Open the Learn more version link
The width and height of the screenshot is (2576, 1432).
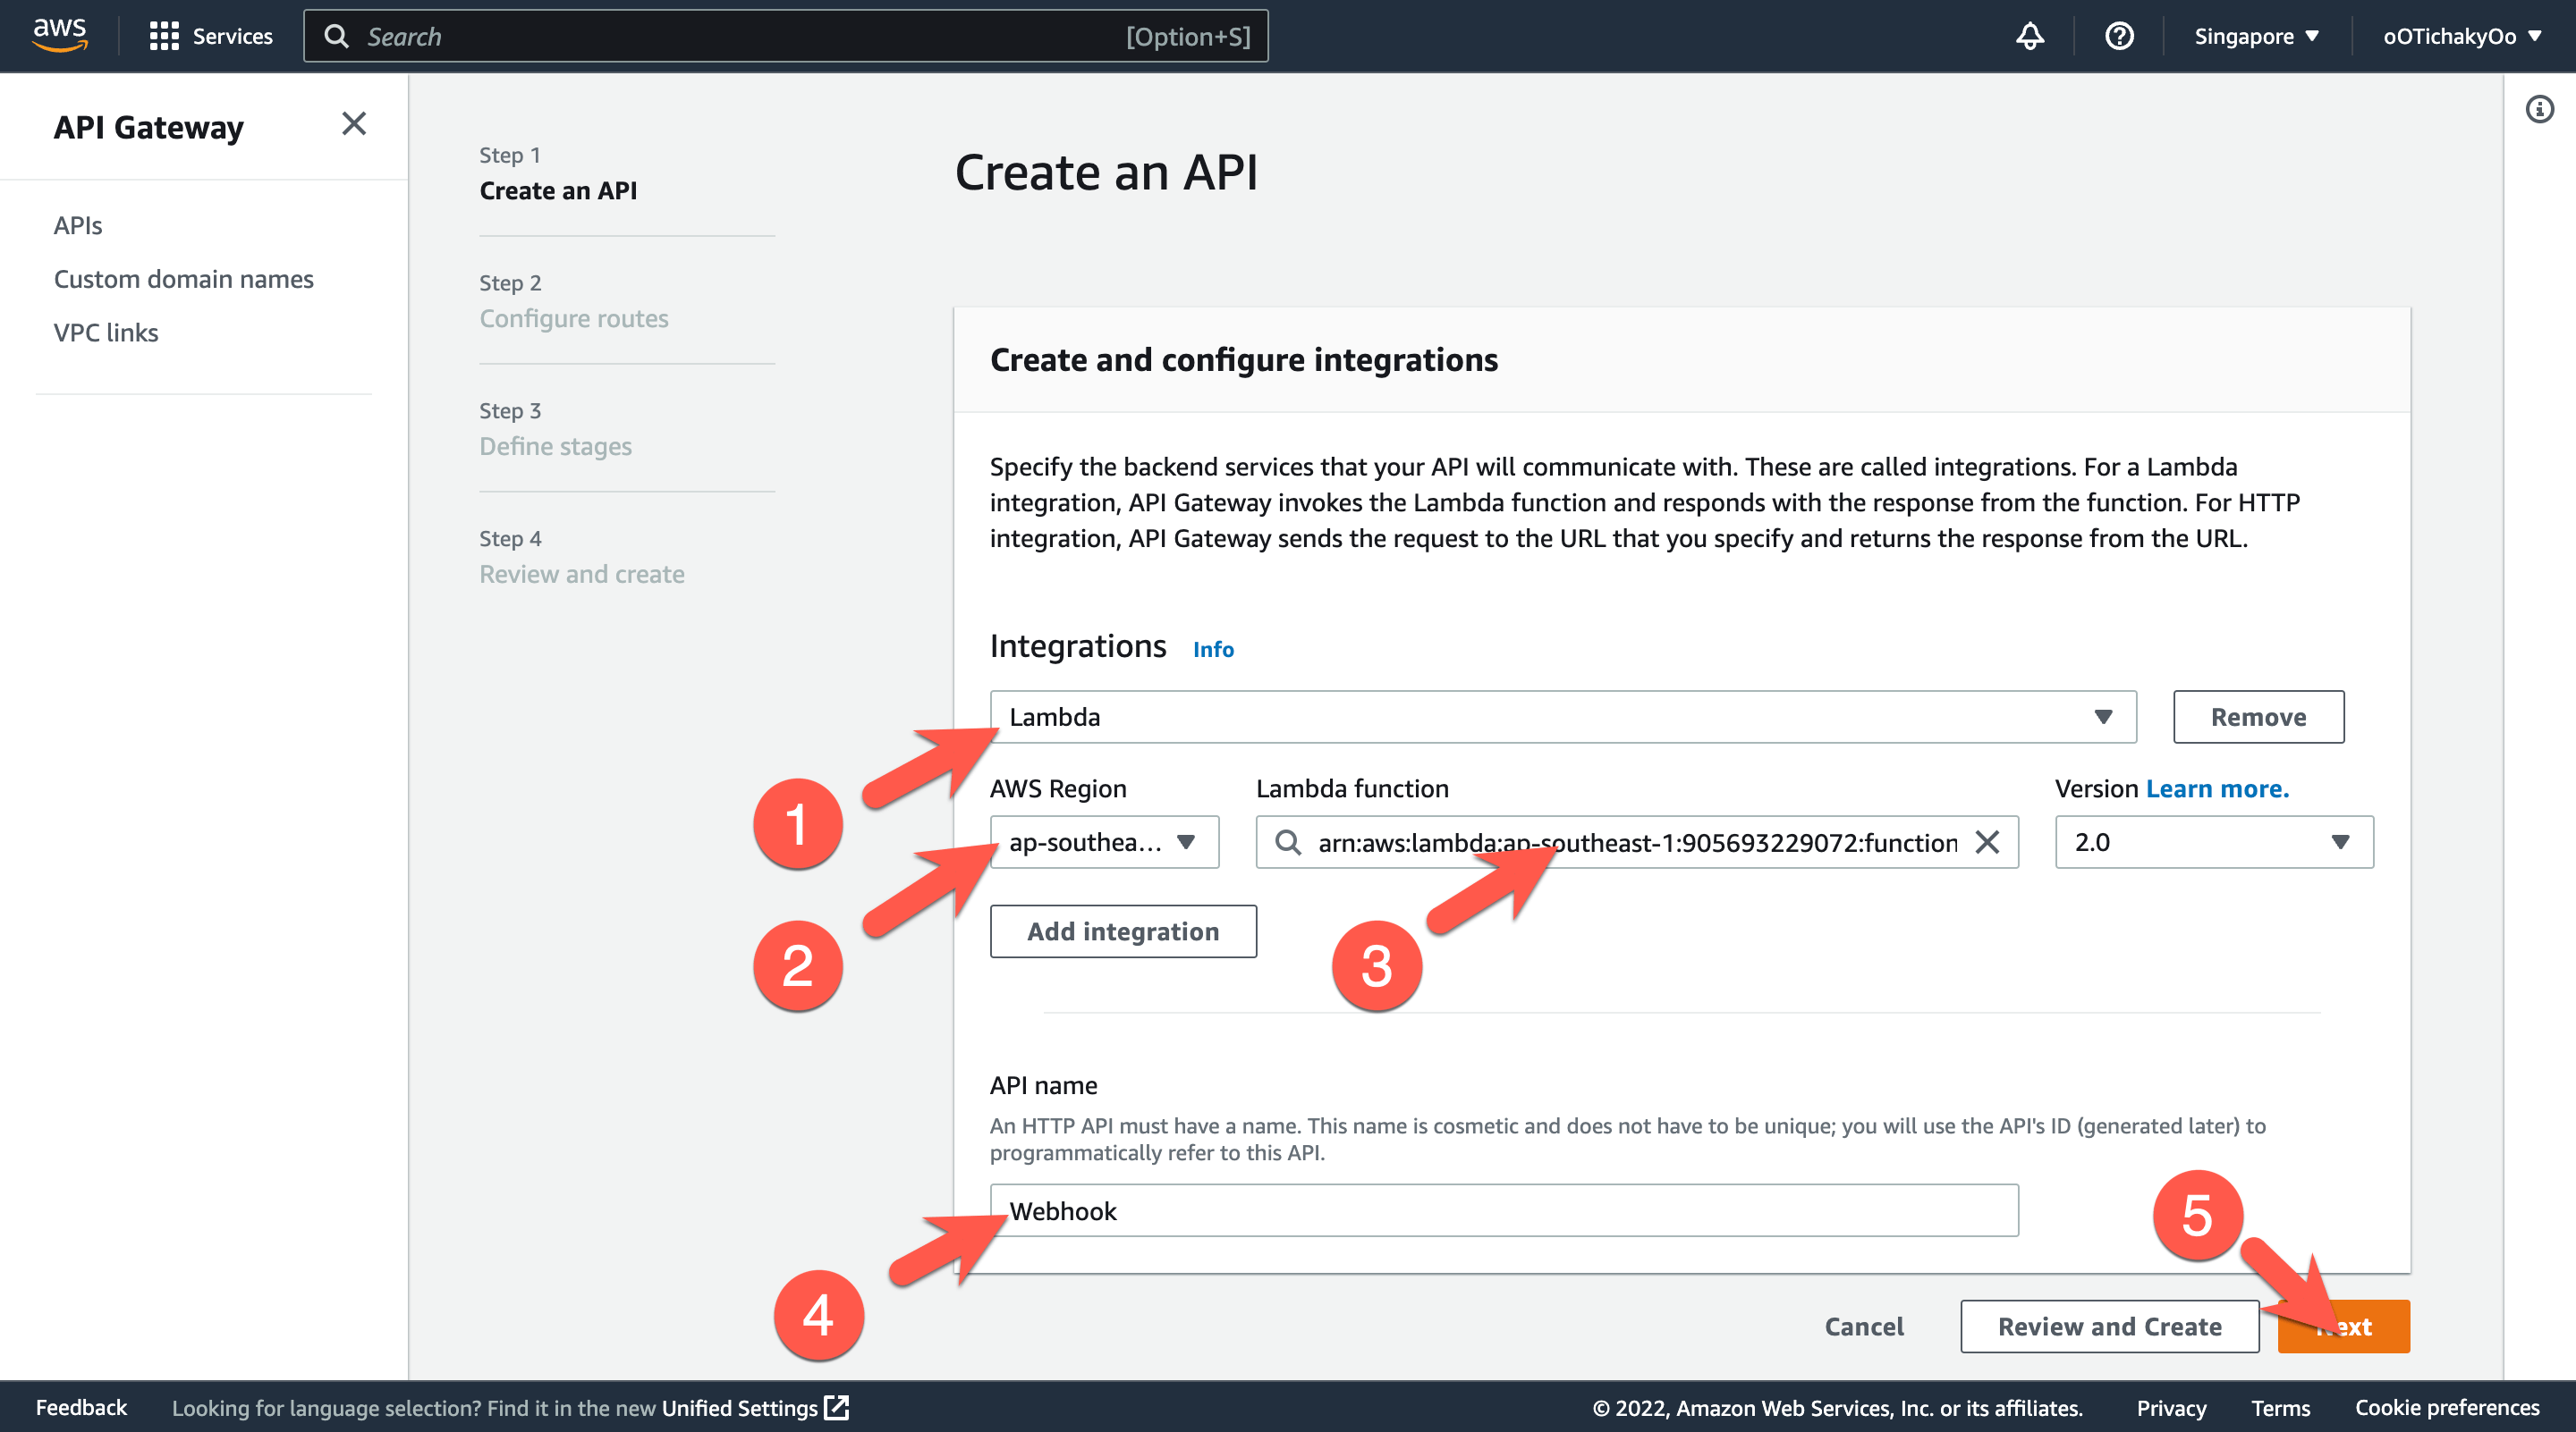2217,788
